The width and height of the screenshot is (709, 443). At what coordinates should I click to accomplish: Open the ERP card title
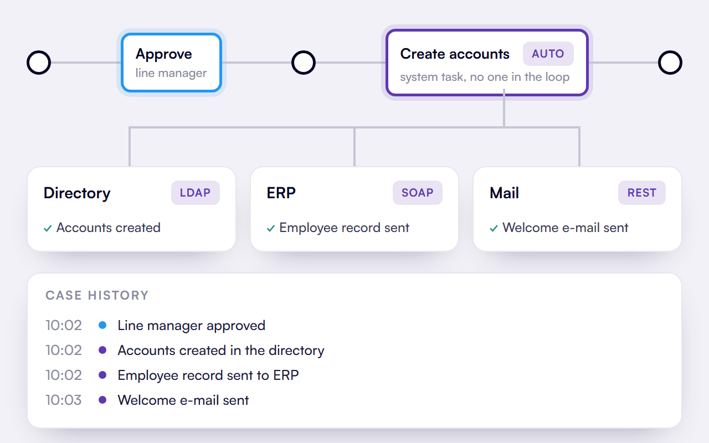click(281, 193)
